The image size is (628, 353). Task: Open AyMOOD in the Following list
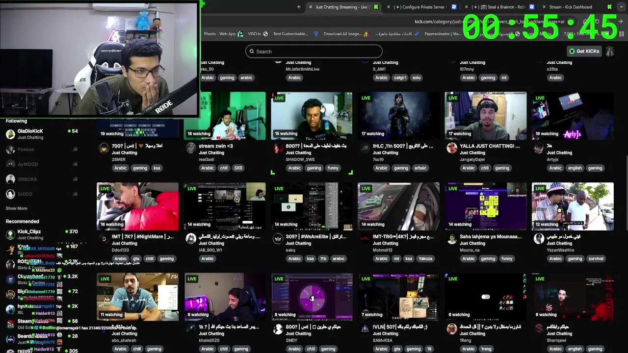click(42, 164)
